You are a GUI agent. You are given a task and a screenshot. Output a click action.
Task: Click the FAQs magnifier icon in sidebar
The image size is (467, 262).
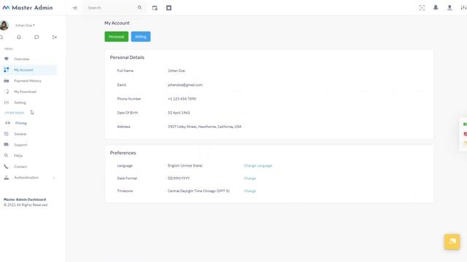tap(6, 155)
